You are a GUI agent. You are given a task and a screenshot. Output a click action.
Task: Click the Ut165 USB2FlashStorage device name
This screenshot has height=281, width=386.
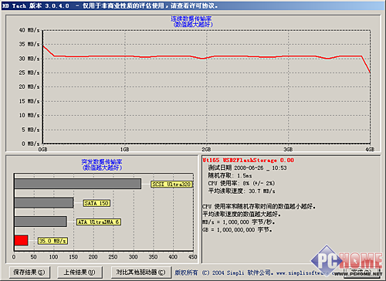[248, 161]
